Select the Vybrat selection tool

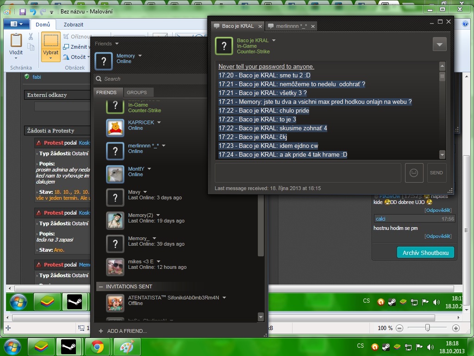tap(51, 47)
